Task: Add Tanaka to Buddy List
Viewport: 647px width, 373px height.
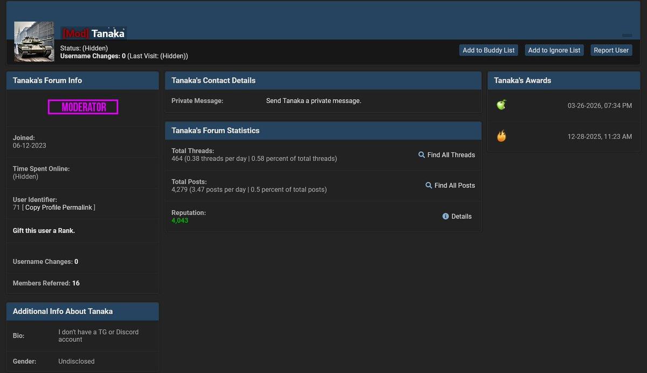Action: [x=488, y=50]
